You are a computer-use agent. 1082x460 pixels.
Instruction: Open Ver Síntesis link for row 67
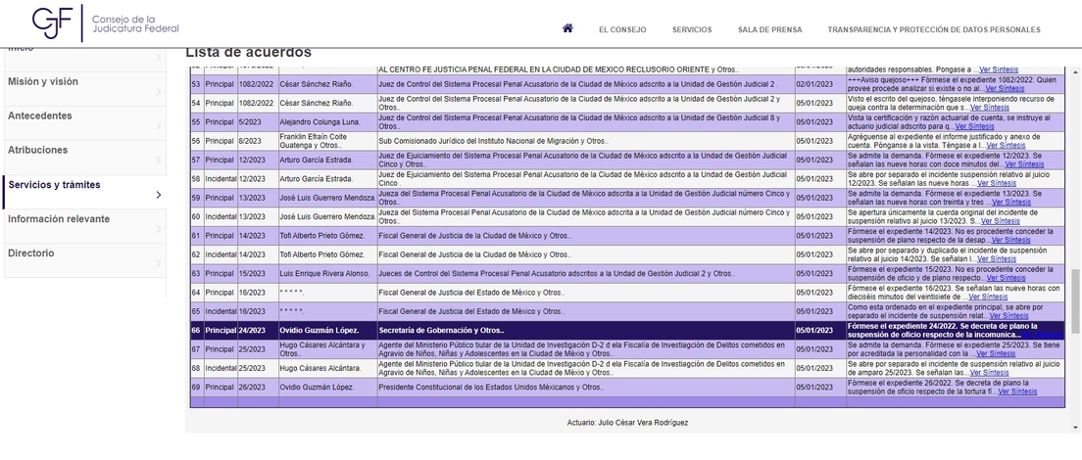996,353
